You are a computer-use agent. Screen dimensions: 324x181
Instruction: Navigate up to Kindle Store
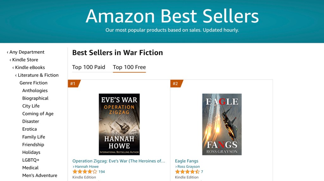[25, 60]
